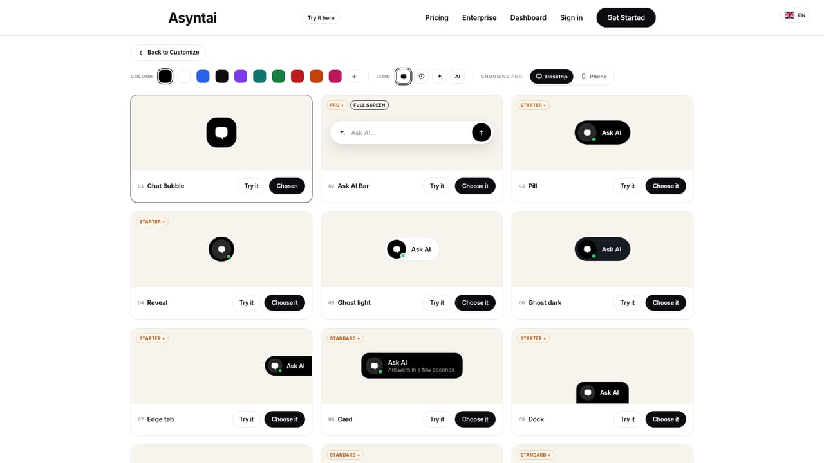Image resolution: width=824 pixels, height=463 pixels.
Task: Pick the selected black colour swatch
Action: point(165,76)
